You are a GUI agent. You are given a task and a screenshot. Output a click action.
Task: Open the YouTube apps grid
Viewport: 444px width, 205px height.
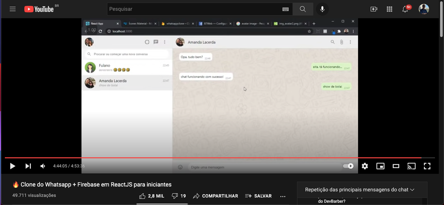[x=389, y=9]
